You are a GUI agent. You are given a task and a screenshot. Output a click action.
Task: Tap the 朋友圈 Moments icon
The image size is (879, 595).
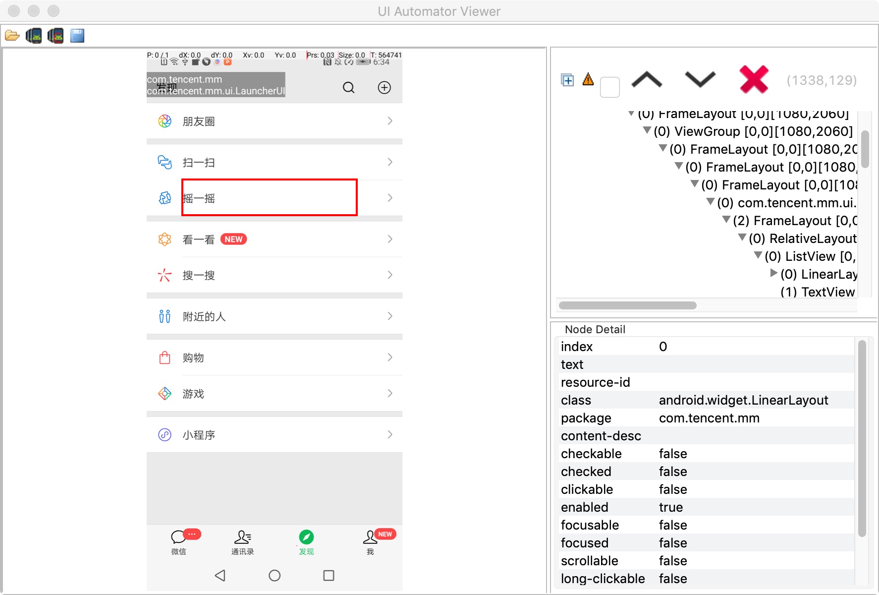tap(165, 121)
